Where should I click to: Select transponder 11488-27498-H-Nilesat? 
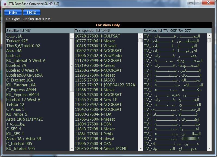coord(106,90)
